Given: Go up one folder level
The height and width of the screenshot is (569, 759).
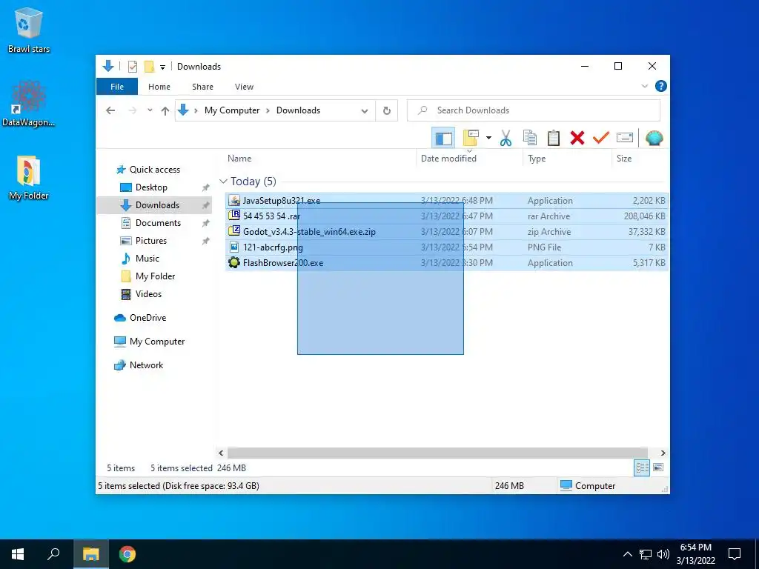Looking at the screenshot, I should coord(165,111).
